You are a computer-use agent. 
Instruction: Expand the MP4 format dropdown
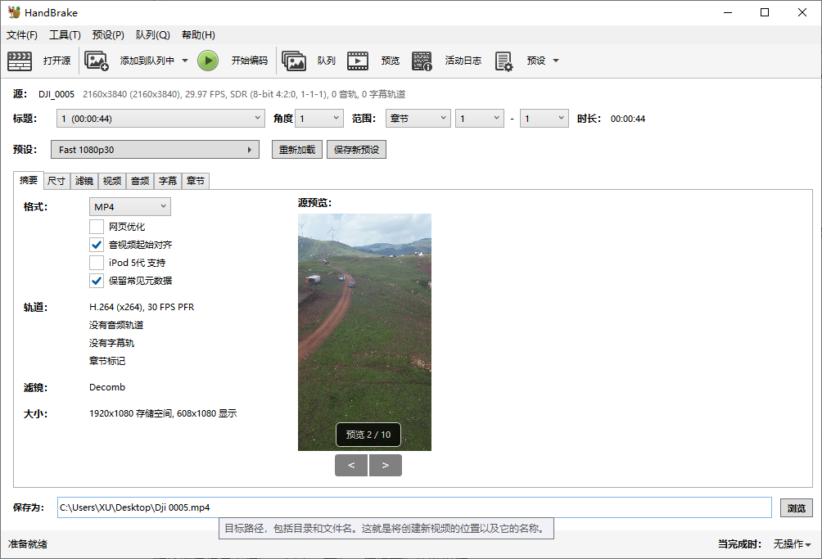129,207
